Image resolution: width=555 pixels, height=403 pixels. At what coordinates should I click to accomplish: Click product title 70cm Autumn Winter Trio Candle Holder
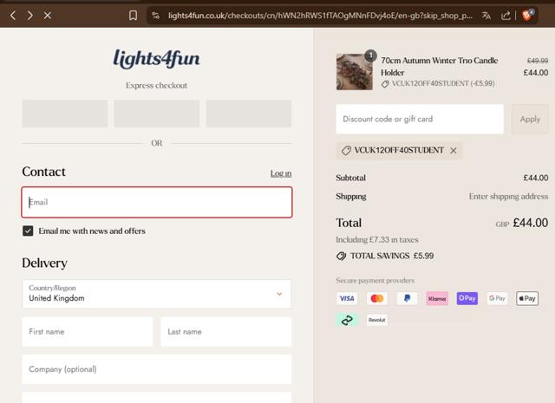[x=440, y=67]
